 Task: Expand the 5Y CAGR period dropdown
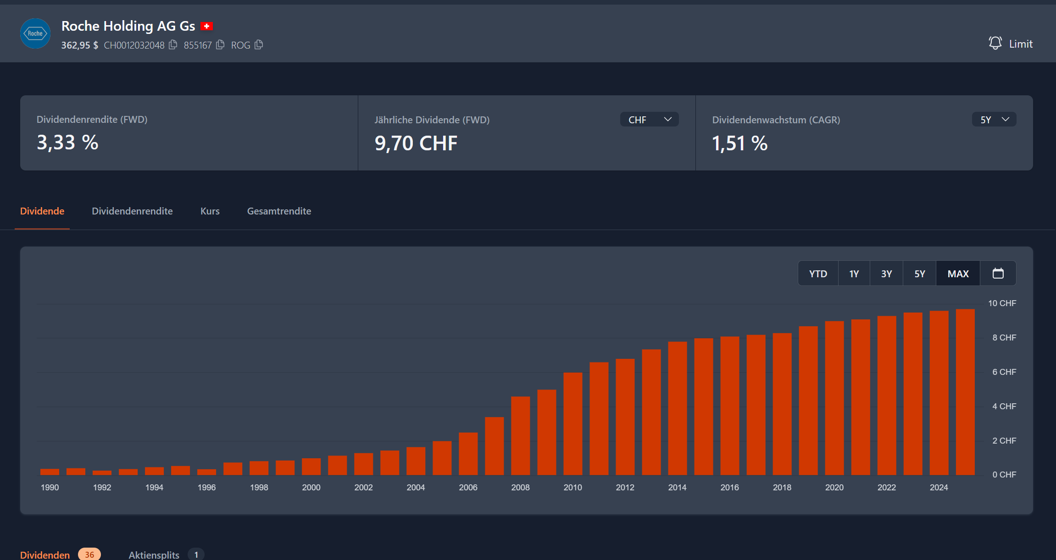[x=994, y=120]
